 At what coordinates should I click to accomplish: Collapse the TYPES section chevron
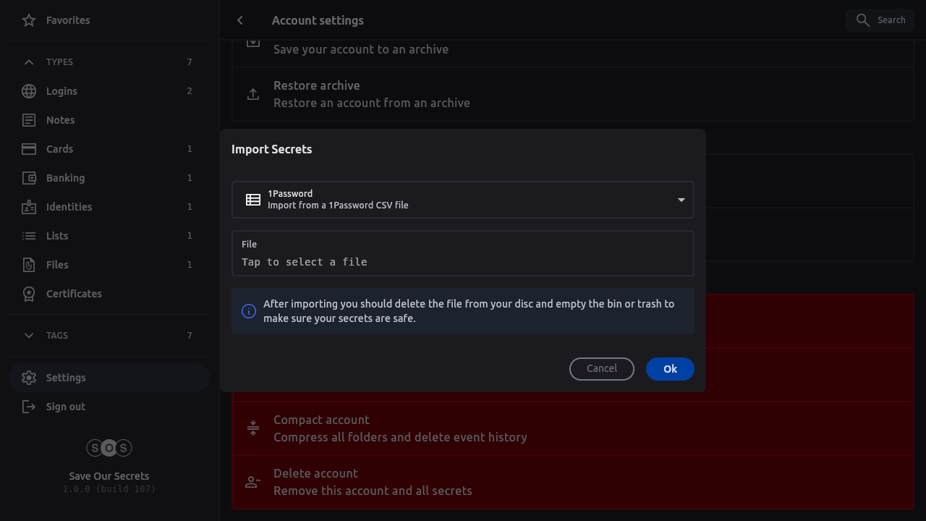click(x=29, y=62)
